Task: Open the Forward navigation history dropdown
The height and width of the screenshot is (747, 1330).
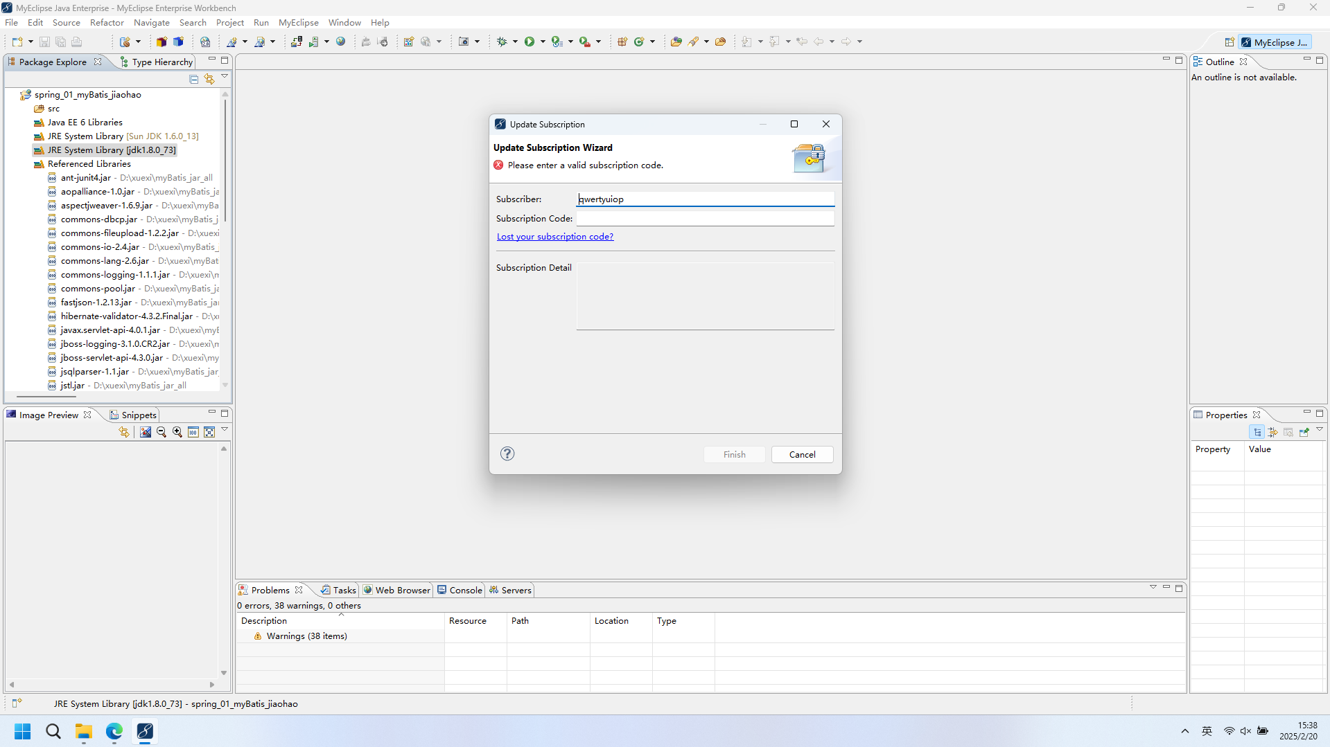Action: coord(859,42)
